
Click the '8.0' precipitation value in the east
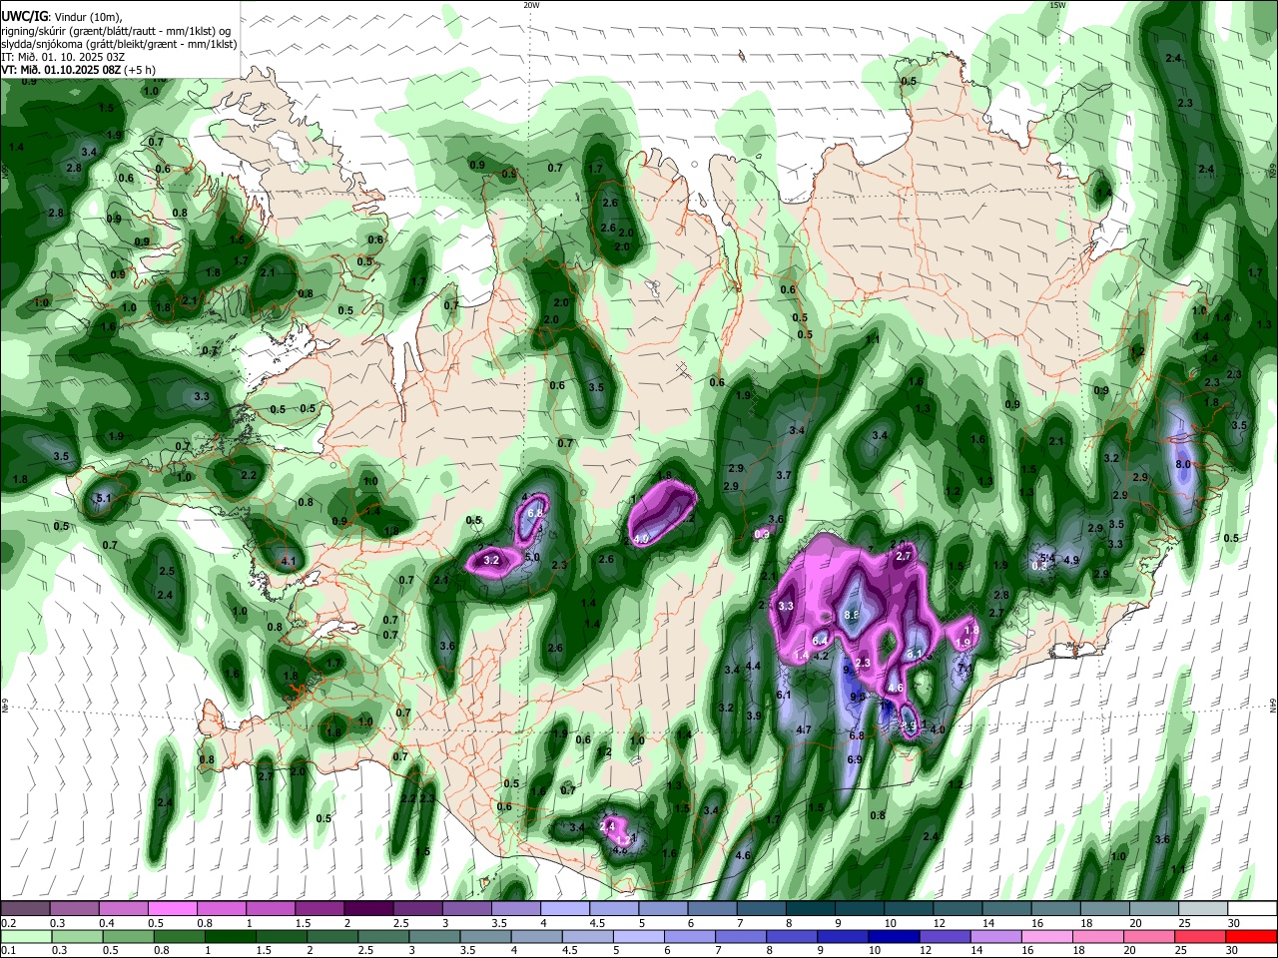click(x=1183, y=464)
